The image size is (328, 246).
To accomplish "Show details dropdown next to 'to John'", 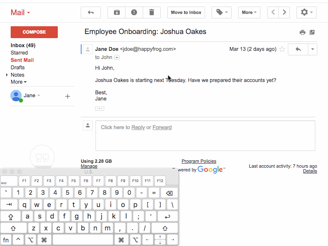I will click(117, 57).
